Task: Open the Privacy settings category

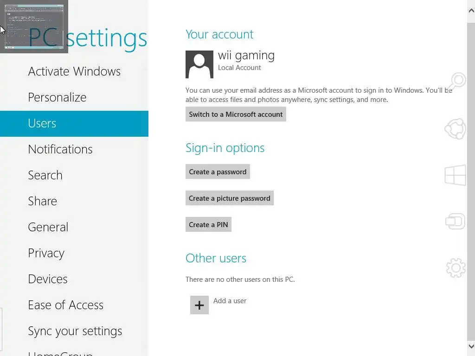Action: [74, 254]
